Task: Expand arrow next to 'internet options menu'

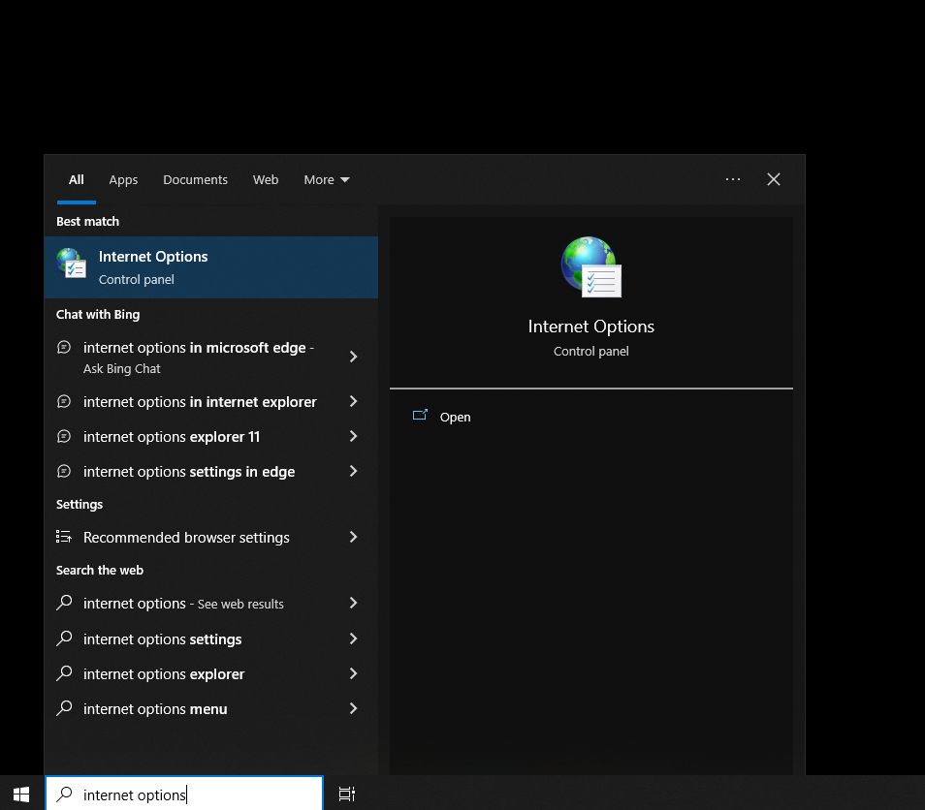Action: pos(353,708)
